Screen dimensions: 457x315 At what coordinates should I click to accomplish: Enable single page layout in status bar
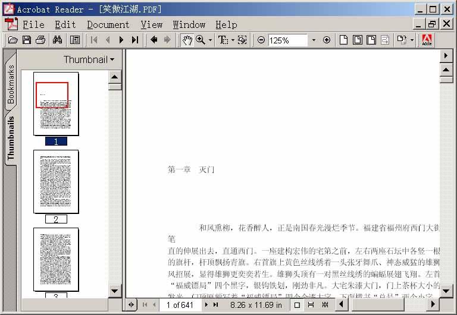pos(297,305)
